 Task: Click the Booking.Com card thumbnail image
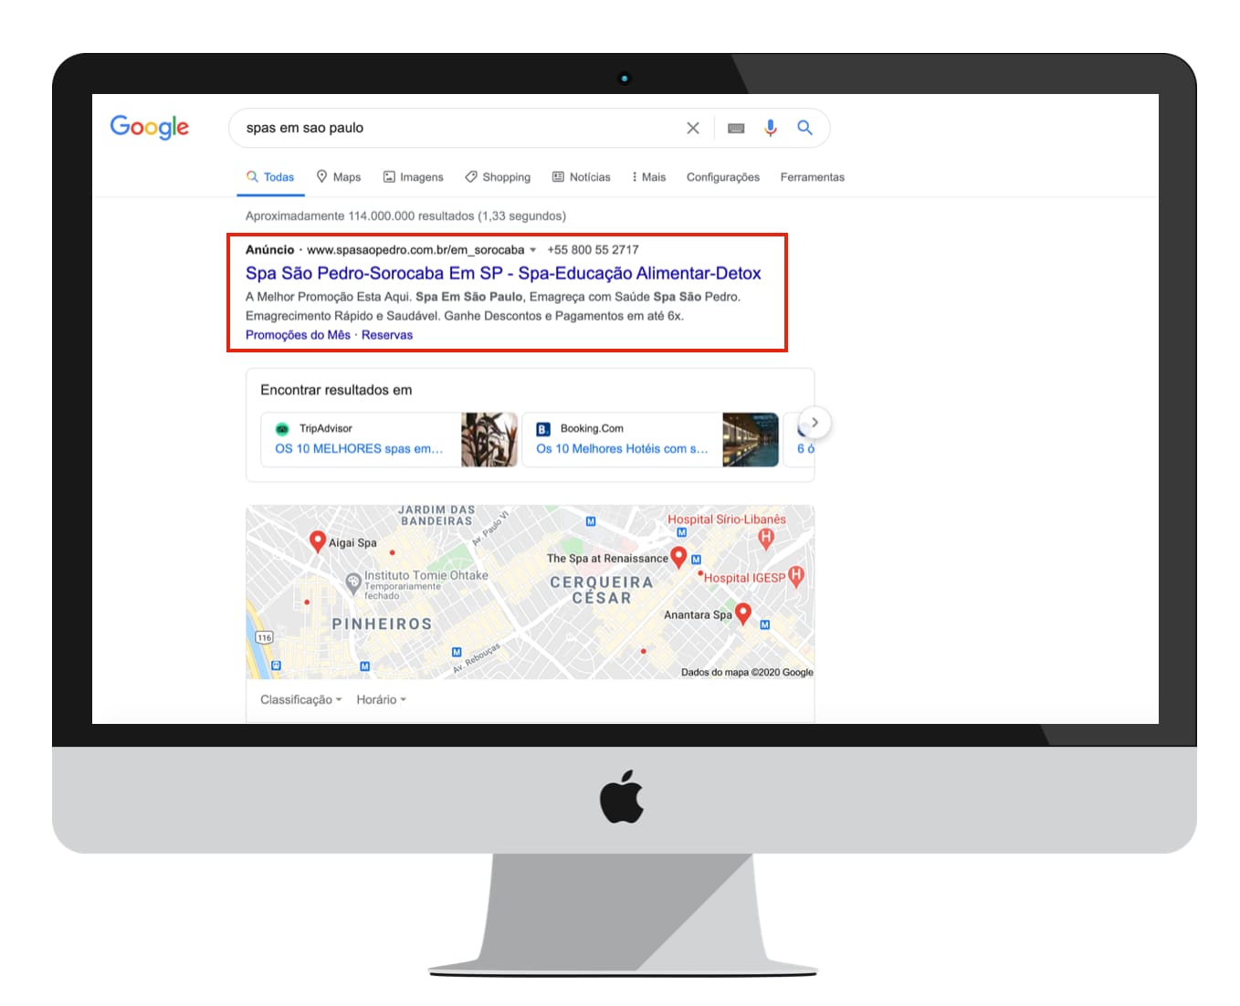751,439
